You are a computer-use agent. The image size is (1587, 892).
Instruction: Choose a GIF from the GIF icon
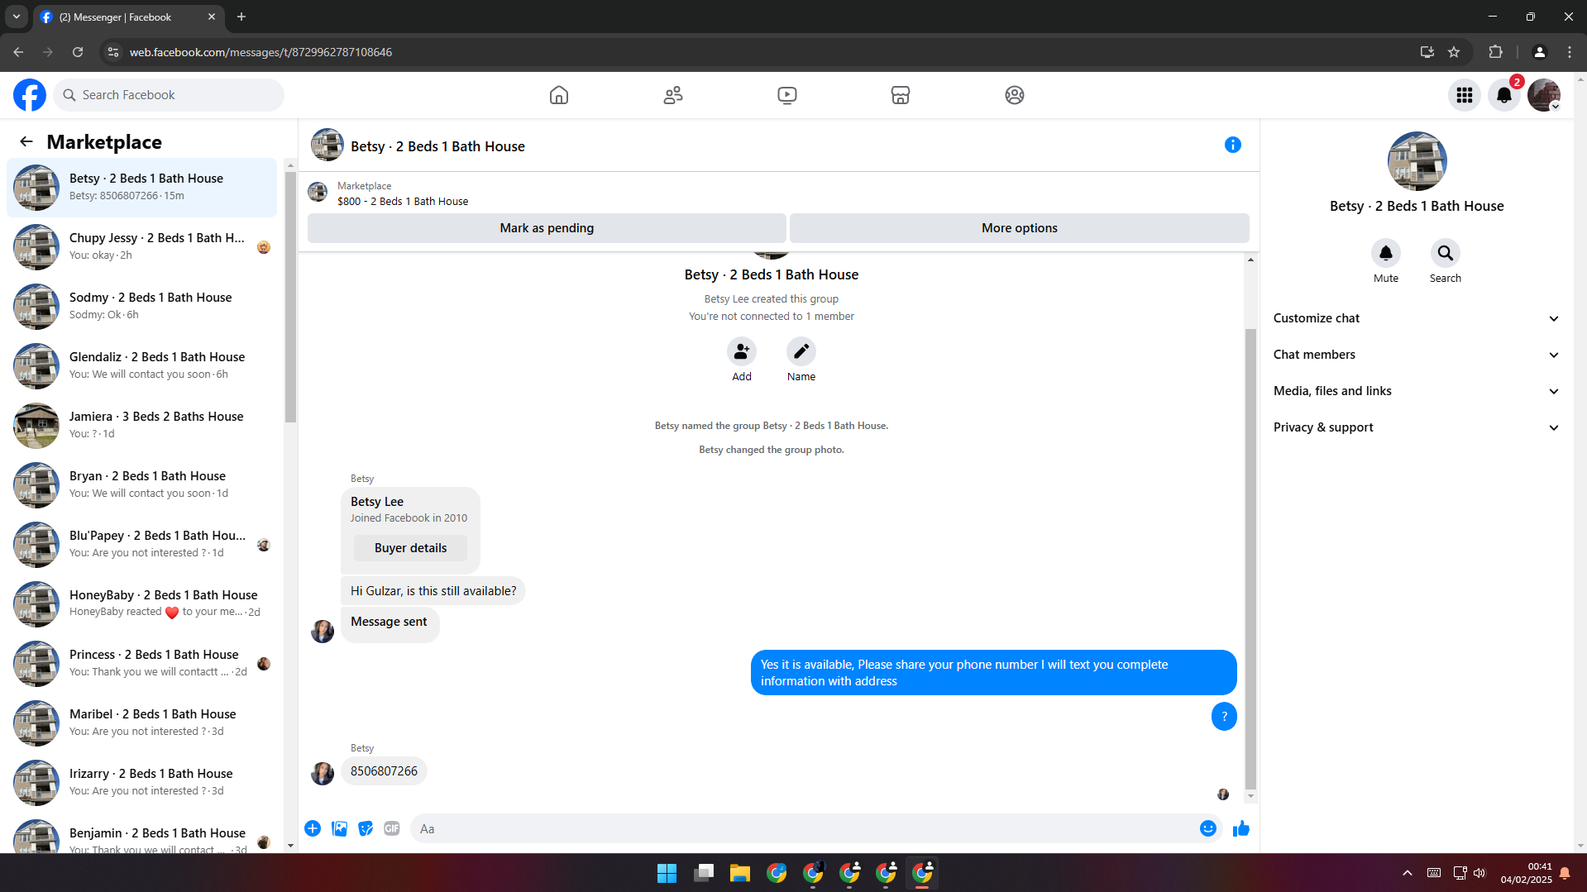pos(392,828)
